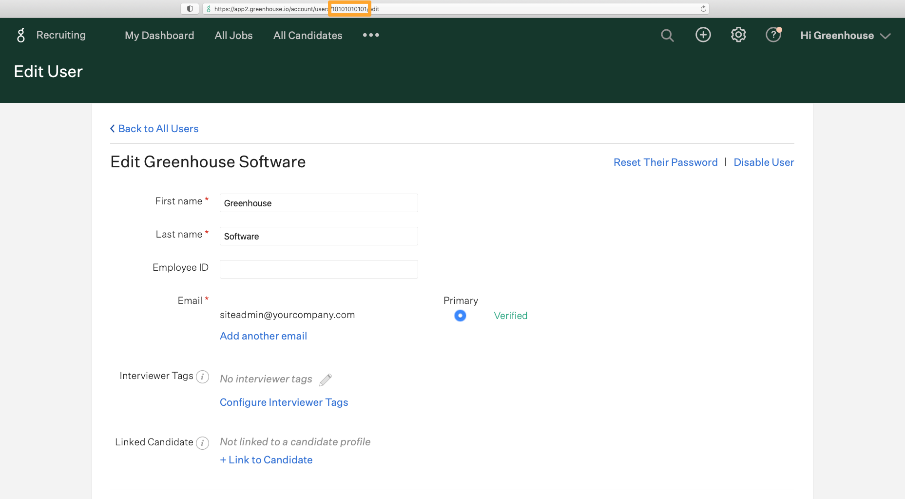Click the siteadmin@yourcompany.com email text
This screenshot has width=905, height=499.
pyautogui.click(x=287, y=315)
